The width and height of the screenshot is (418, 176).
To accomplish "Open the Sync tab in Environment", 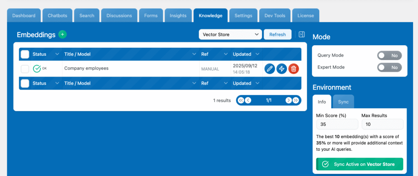I will coord(343,101).
